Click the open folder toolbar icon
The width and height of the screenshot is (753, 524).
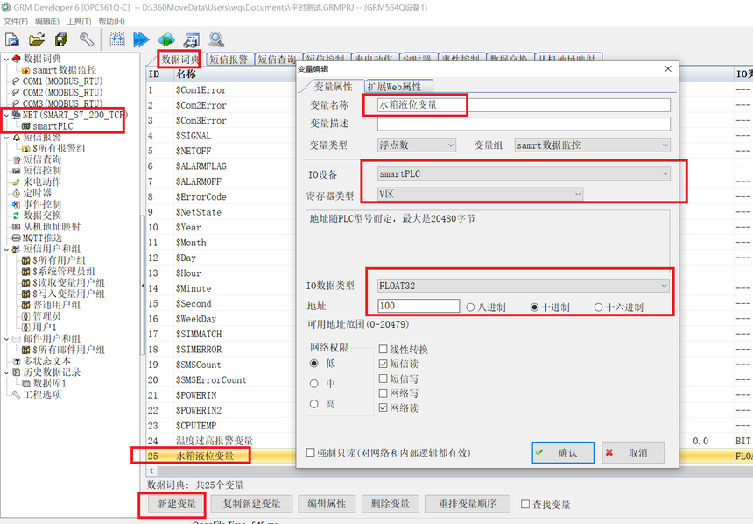click(37, 39)
